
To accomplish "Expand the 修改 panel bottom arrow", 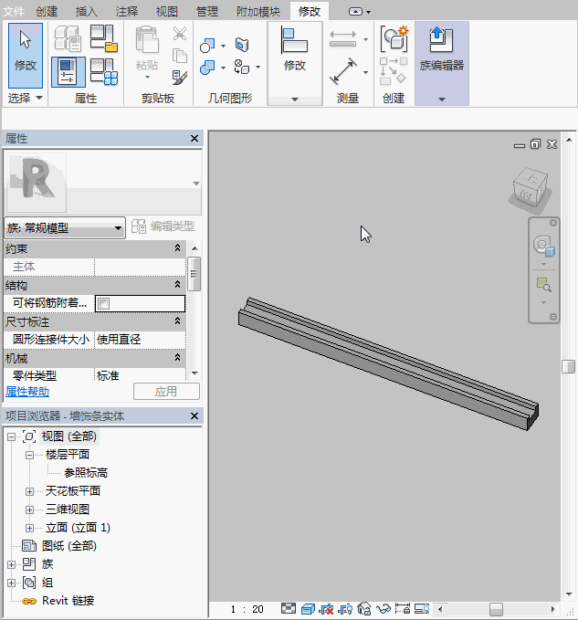I will pos(295,100).
